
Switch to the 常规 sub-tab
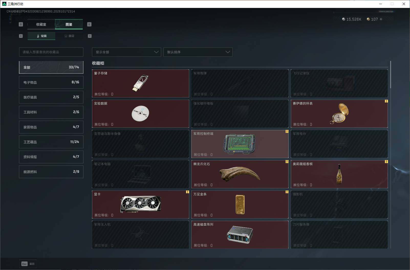[x=41, y=36]
